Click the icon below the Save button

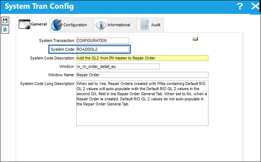coord(5,30)
